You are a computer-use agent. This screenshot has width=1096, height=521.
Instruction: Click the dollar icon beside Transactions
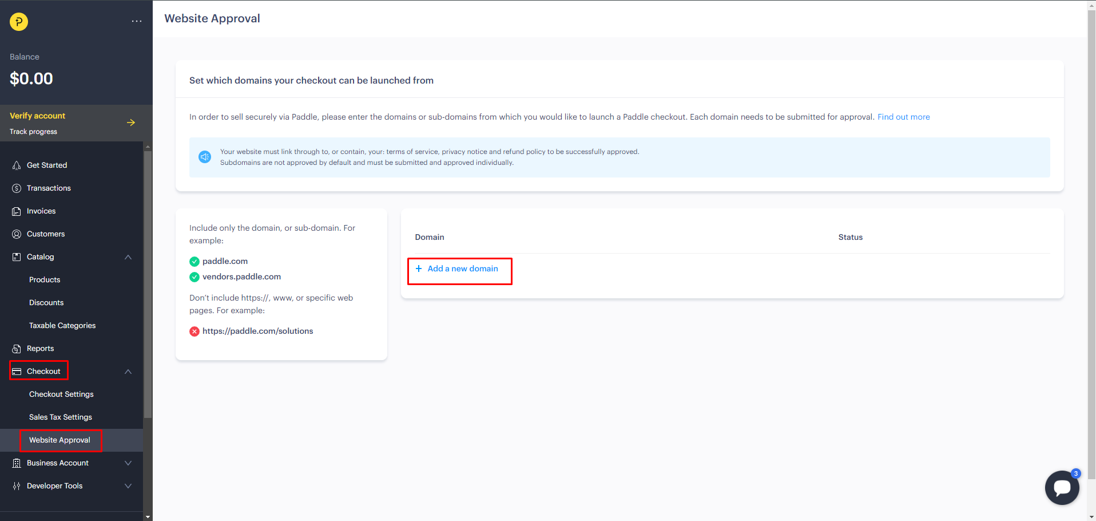point(17,188)
